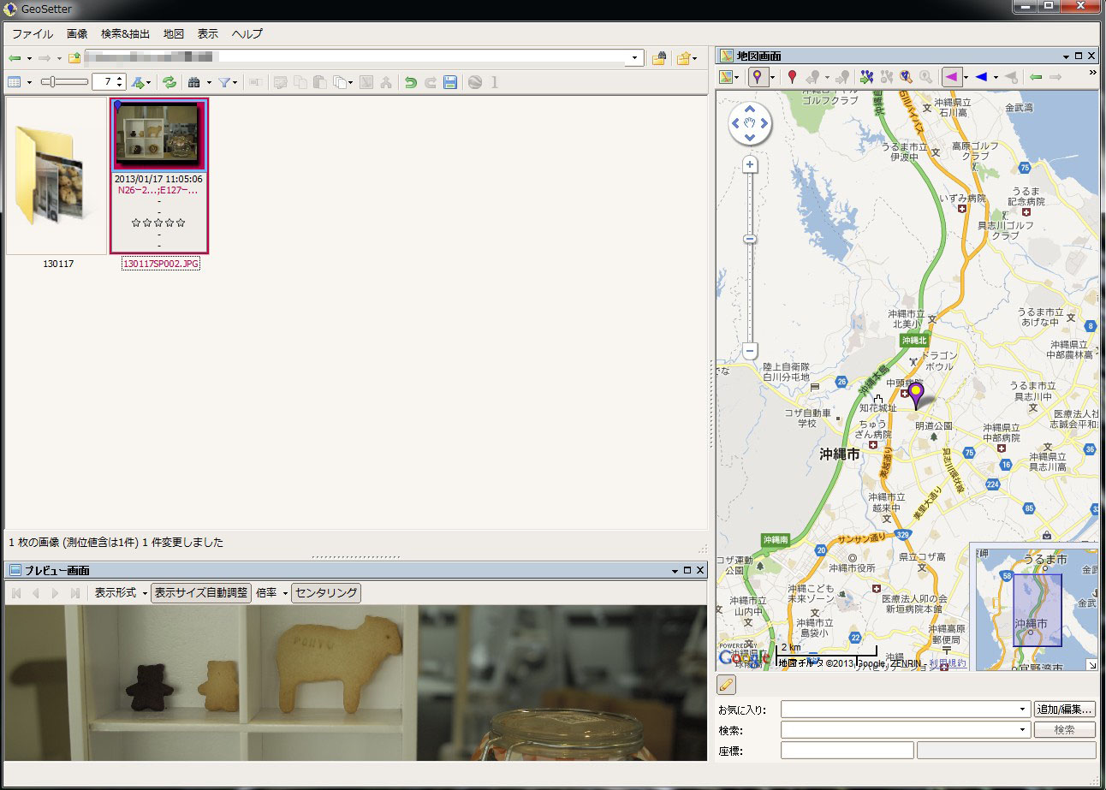Click the save changes floppy disk icon
The image size is (1106, 790).
tap(450, 82)
